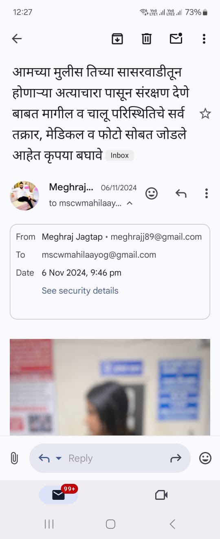The width and height of the screenshot is (220, 539).
Task: Archive this email
Action: point(117,39)
